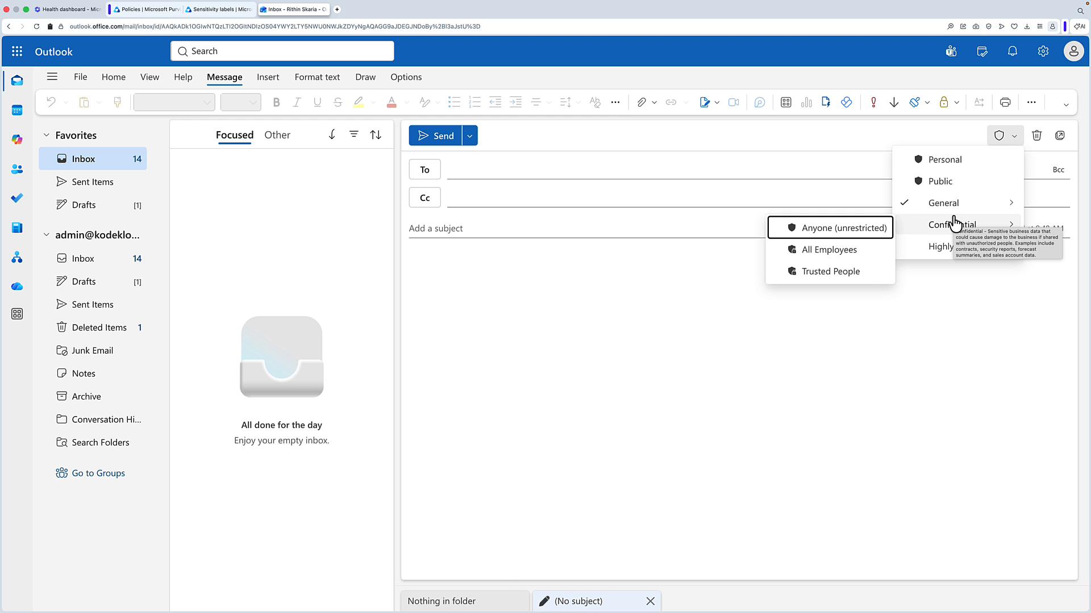Click the Send button
The width and height of the screenshot is (1091, 613).
(x=436, y=136)
